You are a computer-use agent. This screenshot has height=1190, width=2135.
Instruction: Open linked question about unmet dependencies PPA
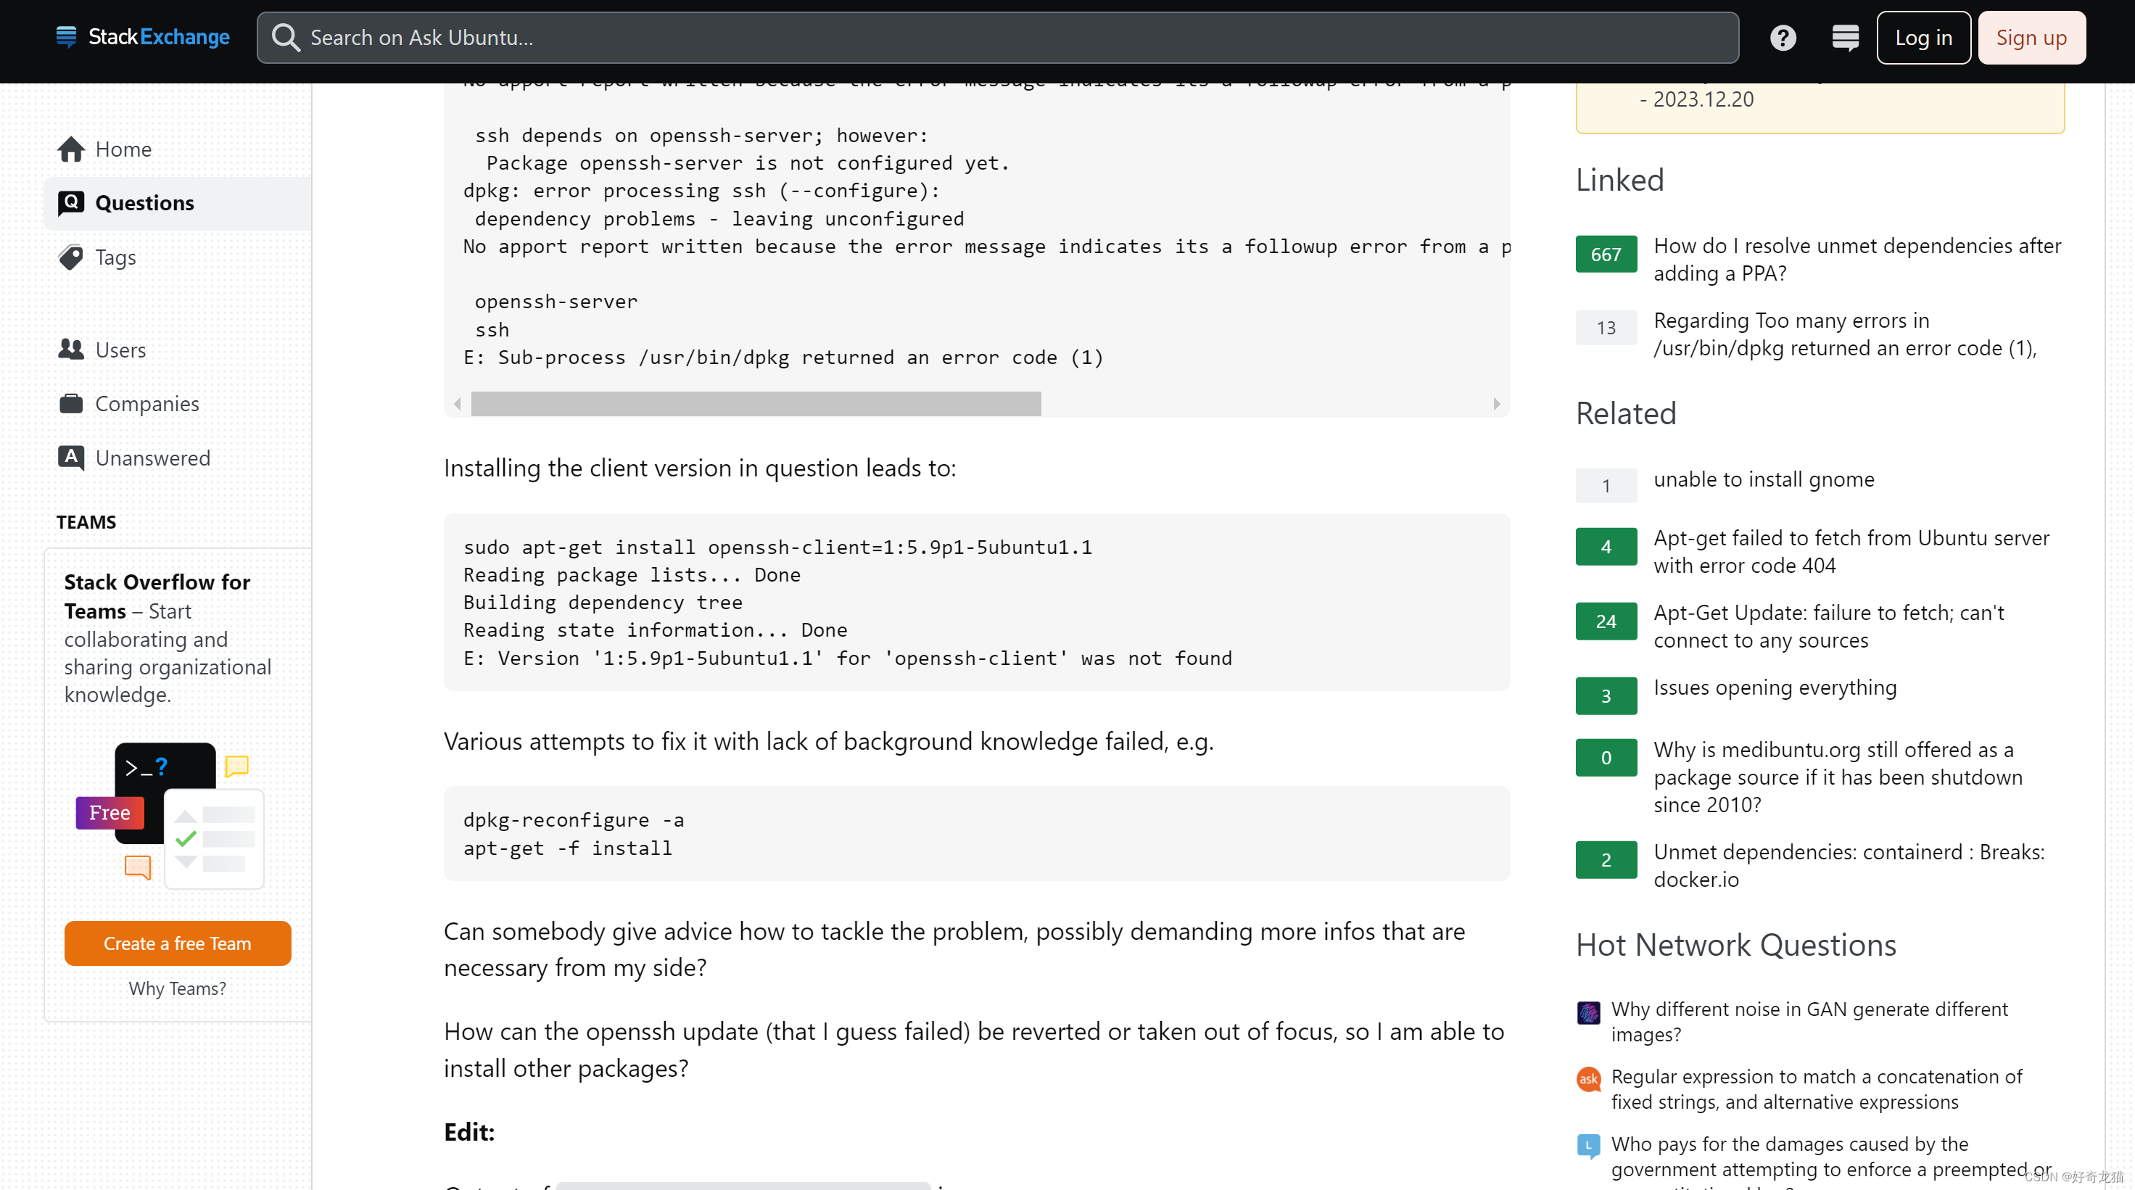click(x=1857, y=260)
